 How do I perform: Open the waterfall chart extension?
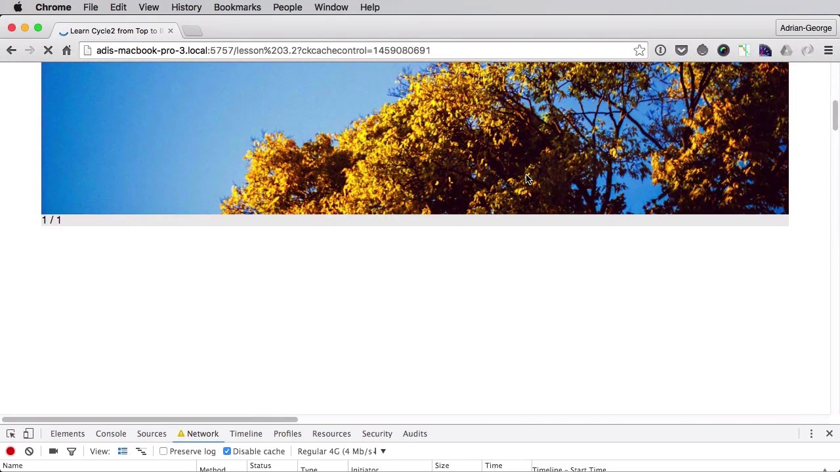pyautogui.click(x=744, y=50)
